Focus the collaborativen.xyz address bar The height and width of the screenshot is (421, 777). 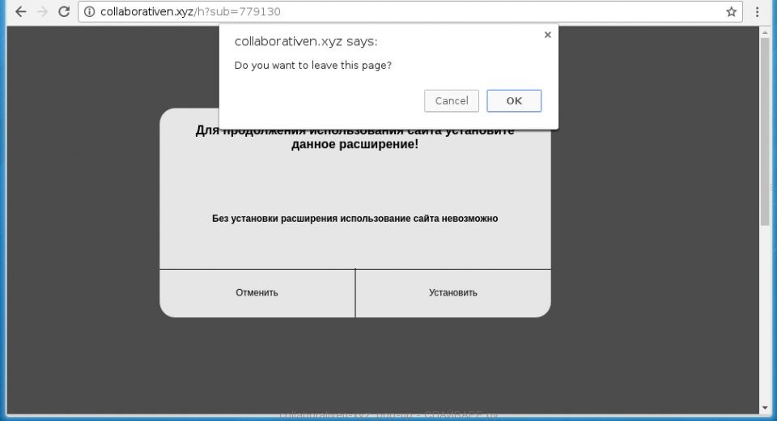pos(405,12)
